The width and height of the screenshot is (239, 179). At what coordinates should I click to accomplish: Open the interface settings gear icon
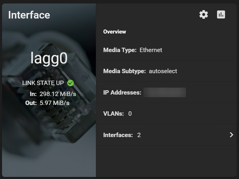(x=204, y=15)
